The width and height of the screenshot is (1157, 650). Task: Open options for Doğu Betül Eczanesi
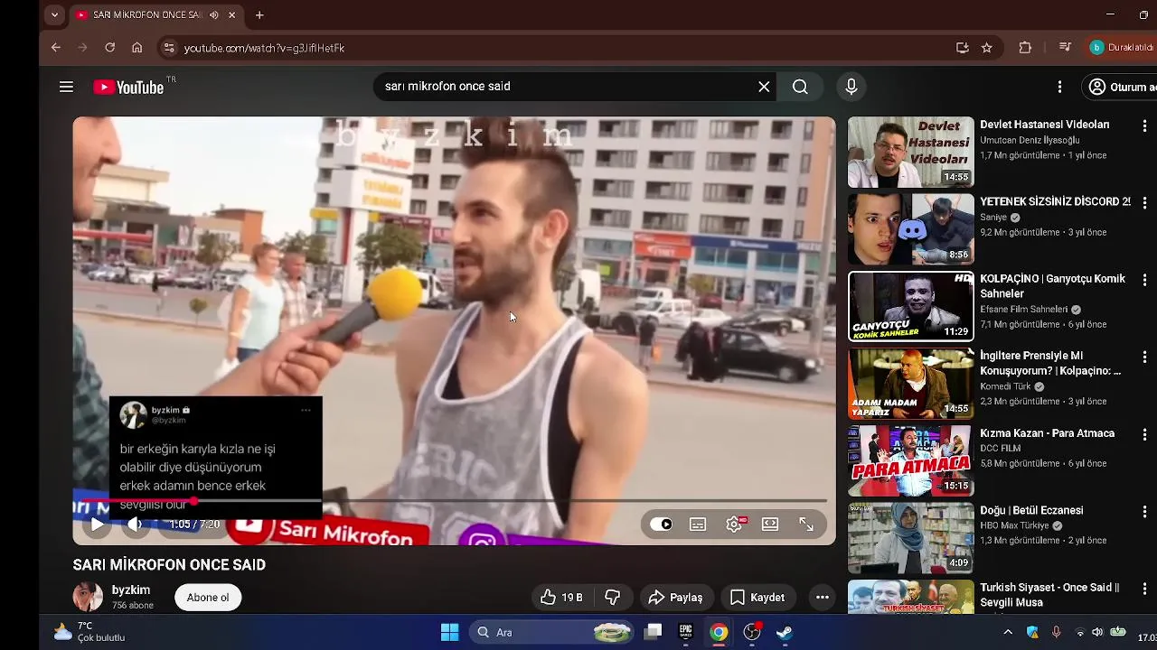[1144, 512]
